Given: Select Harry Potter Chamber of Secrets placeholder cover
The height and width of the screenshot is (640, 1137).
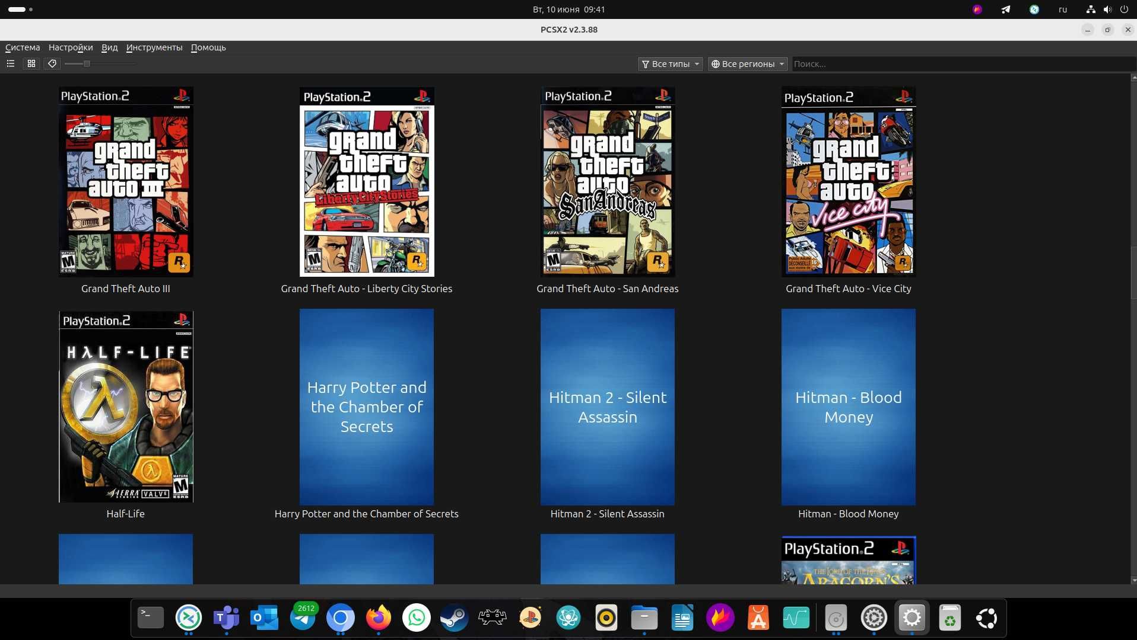Looking at the screenshot, I should 367,407.
